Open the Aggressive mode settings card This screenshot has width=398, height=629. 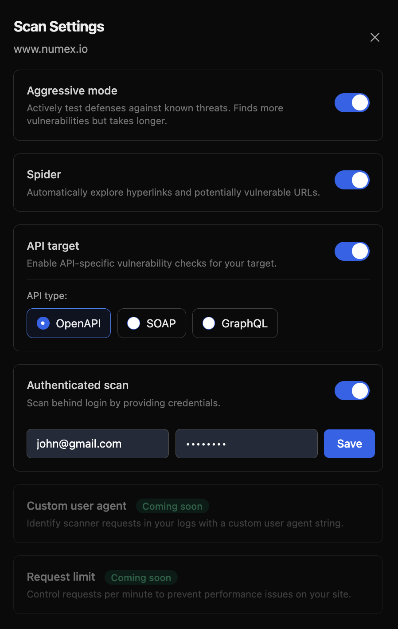pos(72,90)
